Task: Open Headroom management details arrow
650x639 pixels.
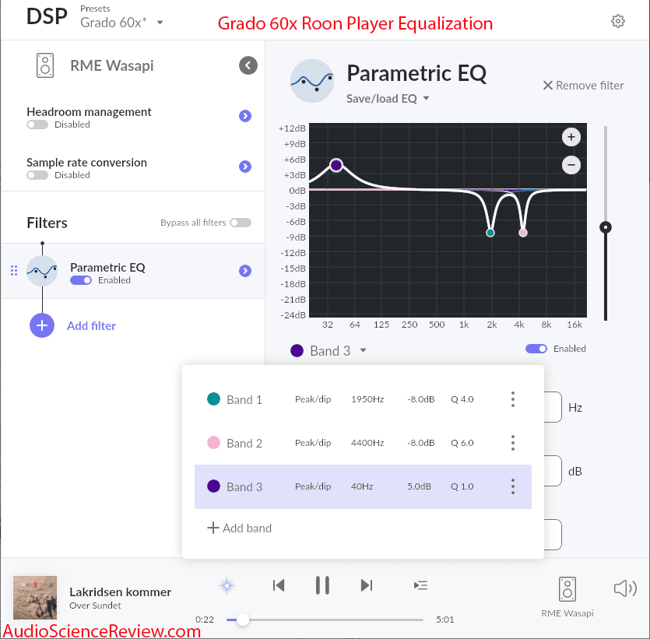Action: pos(245,116)
